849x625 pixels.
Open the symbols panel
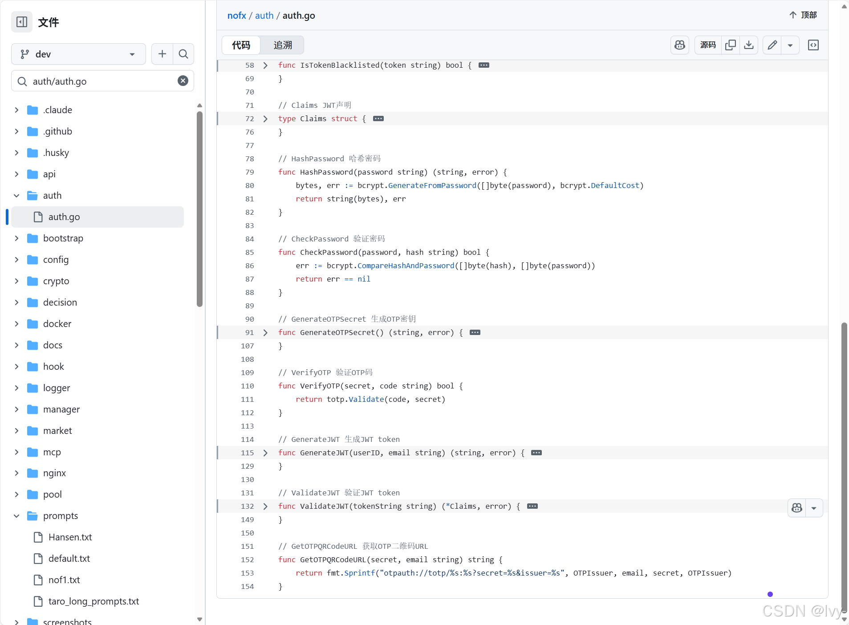pyautogui.click(x=813, y=45)
